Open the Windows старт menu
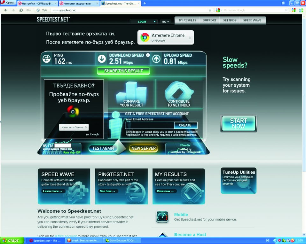The width and height of the screenshot is (306, 244). 12,241
